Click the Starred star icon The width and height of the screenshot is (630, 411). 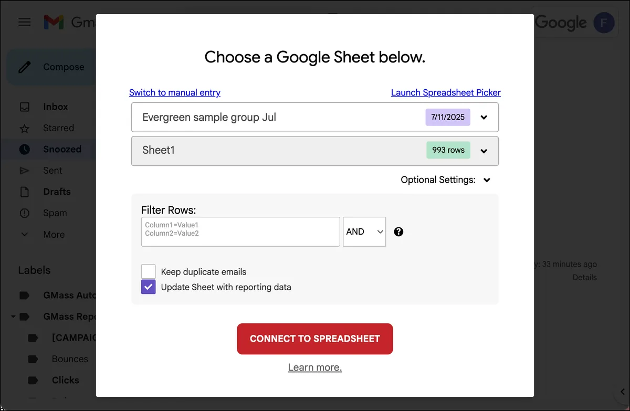click(25, 128)
